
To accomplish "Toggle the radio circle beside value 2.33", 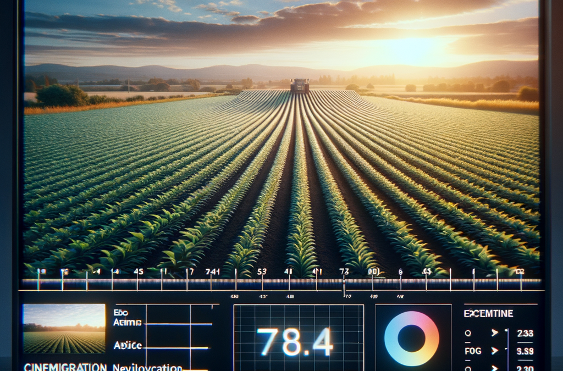I will tap(467, 333).
